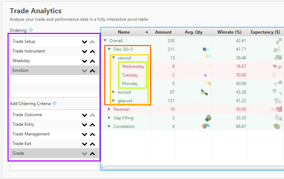Collapse the xauusd instrument row
This screenshot has height=179, width=284.
tap(114, 58)
